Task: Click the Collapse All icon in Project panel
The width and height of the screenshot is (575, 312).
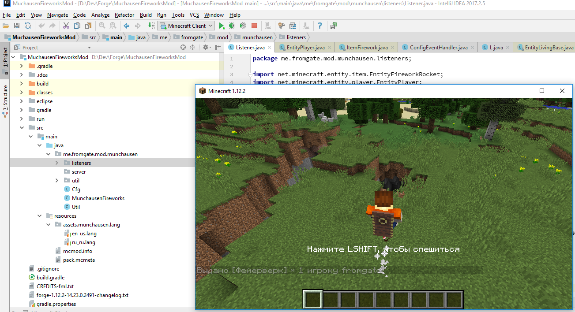Action: (x=192, y=47)
